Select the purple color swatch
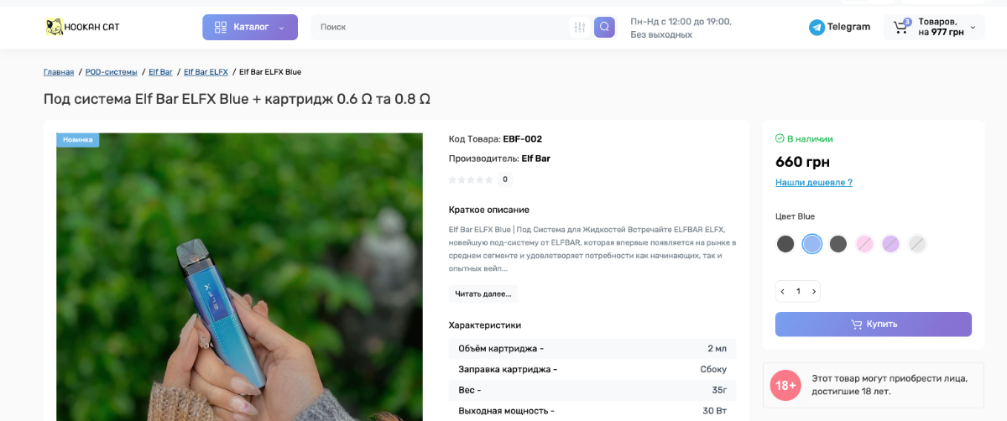This screenshot has height=421, width=1007. pos(891,244)
